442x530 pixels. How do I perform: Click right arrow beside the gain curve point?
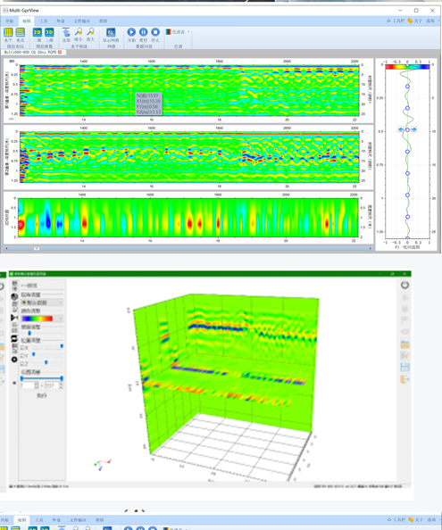tap(414, 129)
